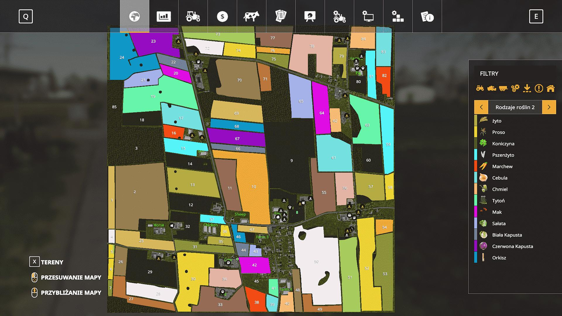Toggle the house buildings map filter

550,88
